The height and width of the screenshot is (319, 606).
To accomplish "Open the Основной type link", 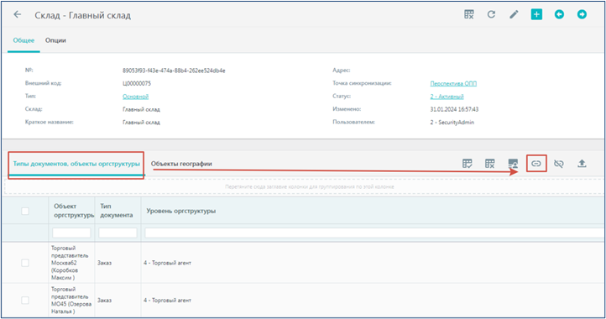I will click(135, 97).
